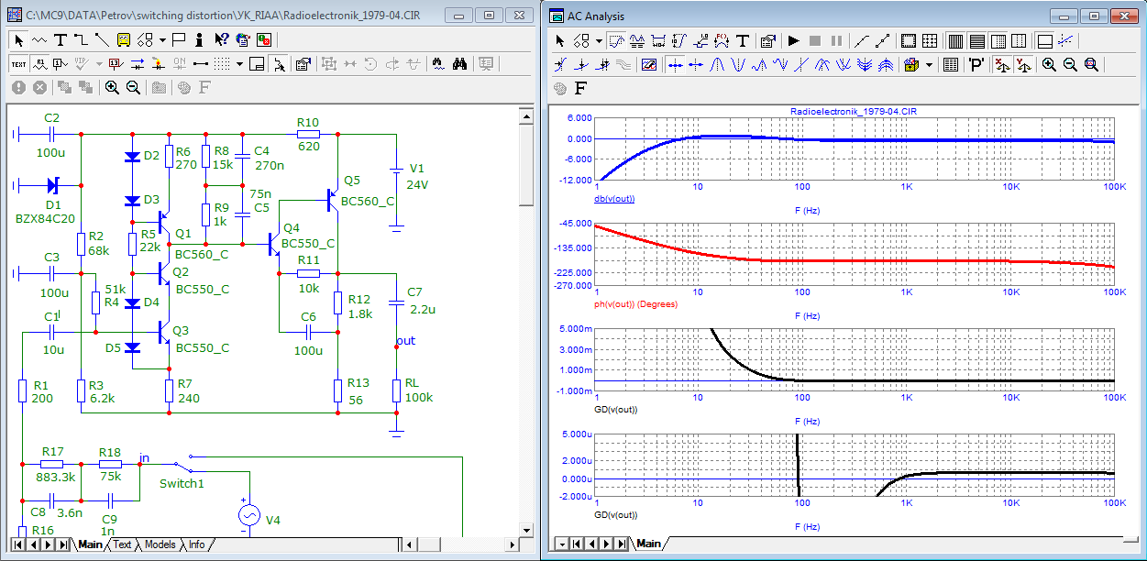Select the Text mode tool in schematic toolbar
Screen dimensions: 1147x561
click(x=61, y=40)
